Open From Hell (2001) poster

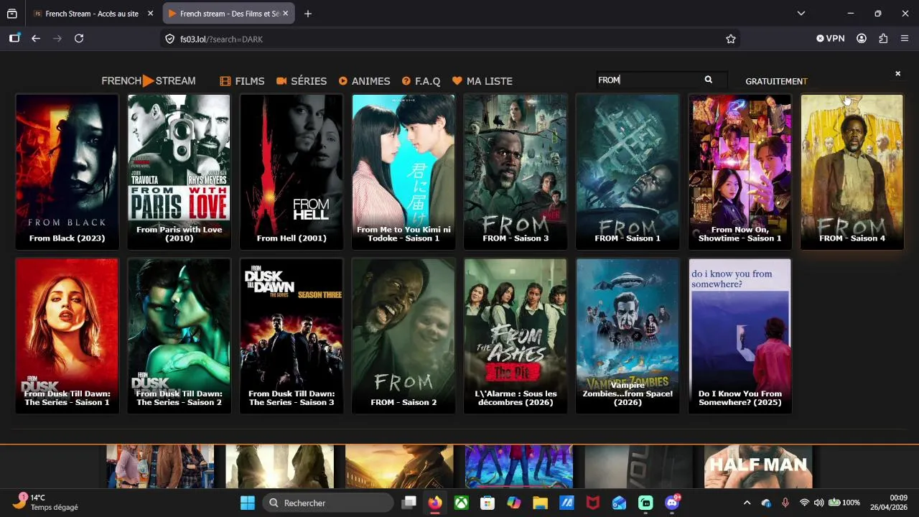(x=291, y=172)
